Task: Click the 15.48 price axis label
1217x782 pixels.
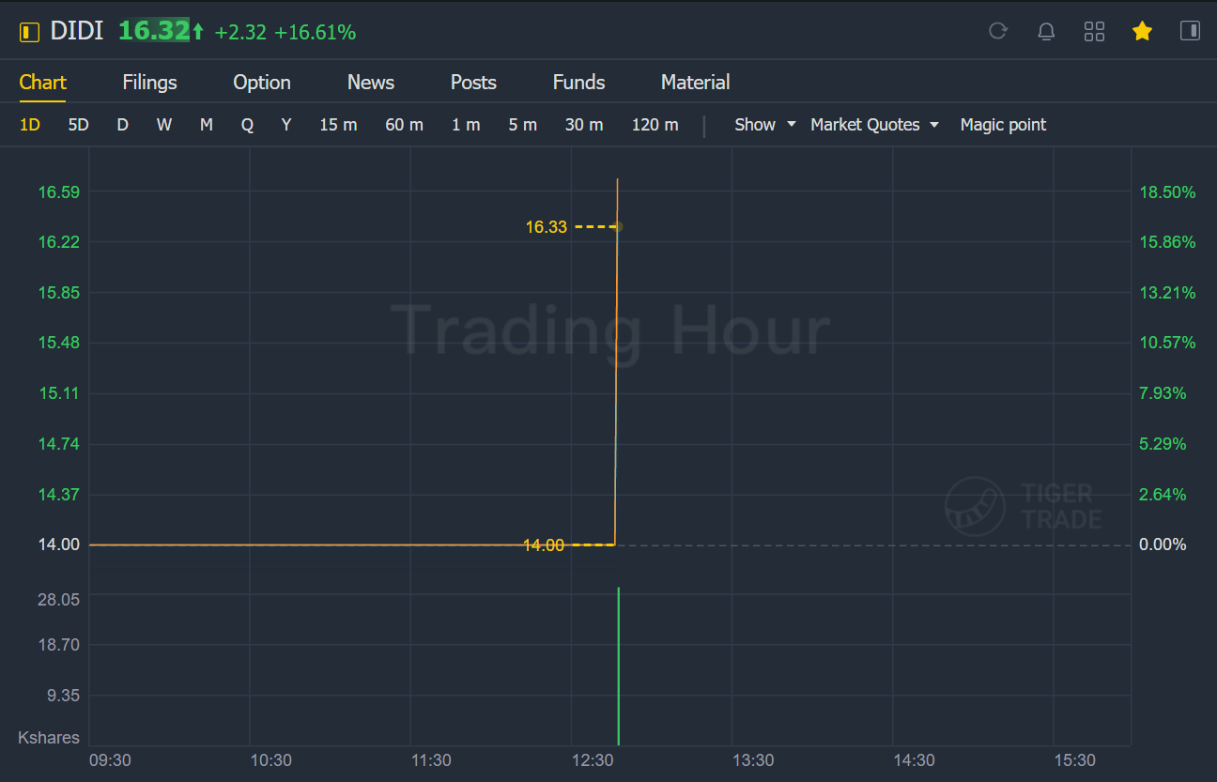Action: click(59, 343)
